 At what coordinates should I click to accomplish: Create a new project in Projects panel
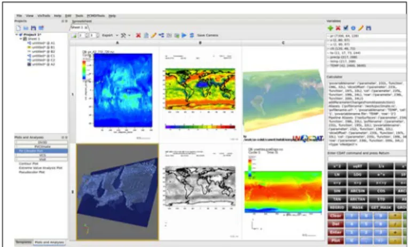coord(18,28)
